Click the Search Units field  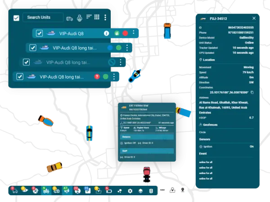pyautogui.click(x=43, y=18)
